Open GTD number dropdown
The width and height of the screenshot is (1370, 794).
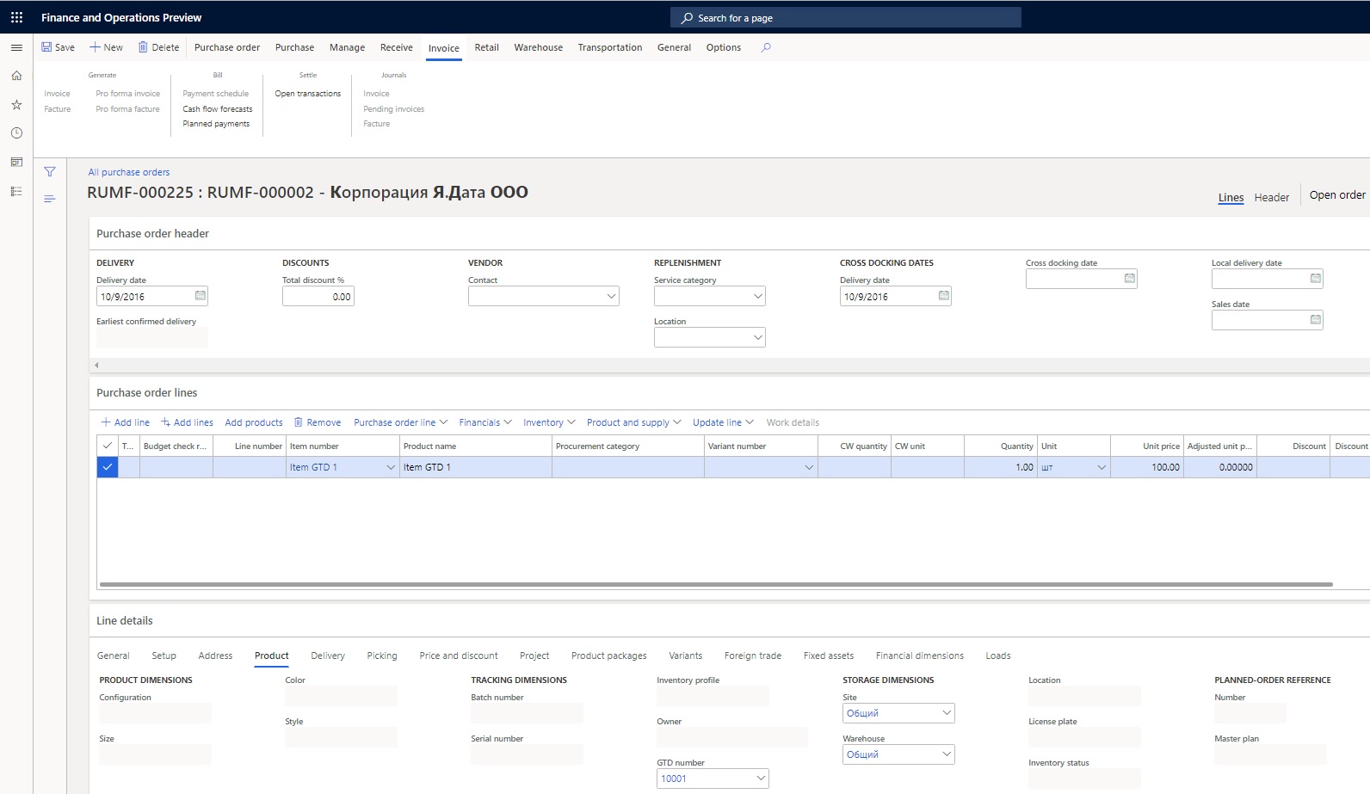(761, 779)
